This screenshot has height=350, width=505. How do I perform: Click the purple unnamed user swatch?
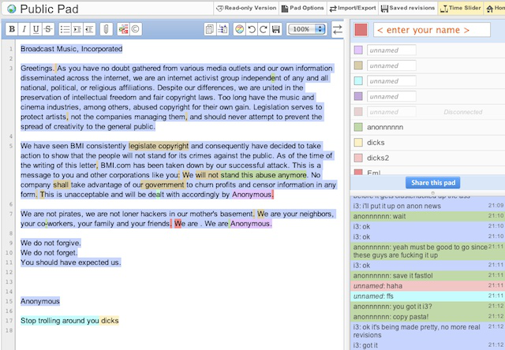[358, 96]
